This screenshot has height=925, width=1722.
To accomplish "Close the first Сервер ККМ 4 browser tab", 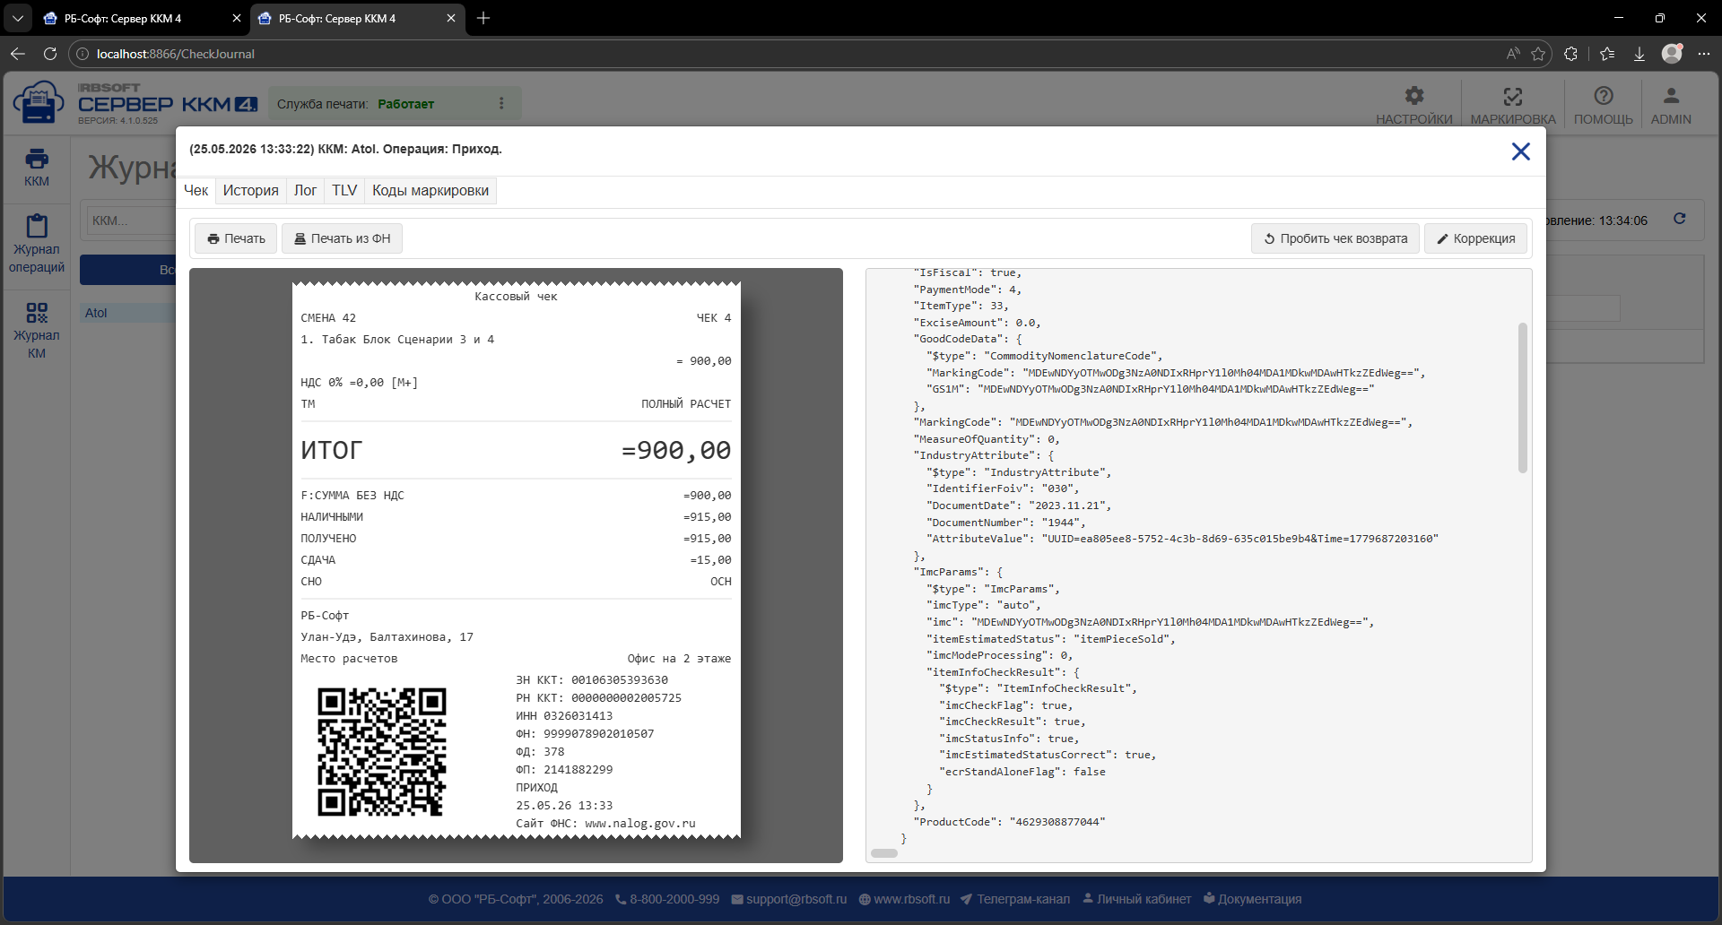I will [x=237, y=18].
